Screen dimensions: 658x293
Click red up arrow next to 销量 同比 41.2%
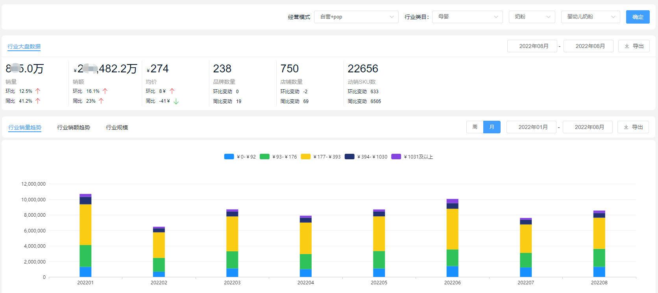point(38,101)
